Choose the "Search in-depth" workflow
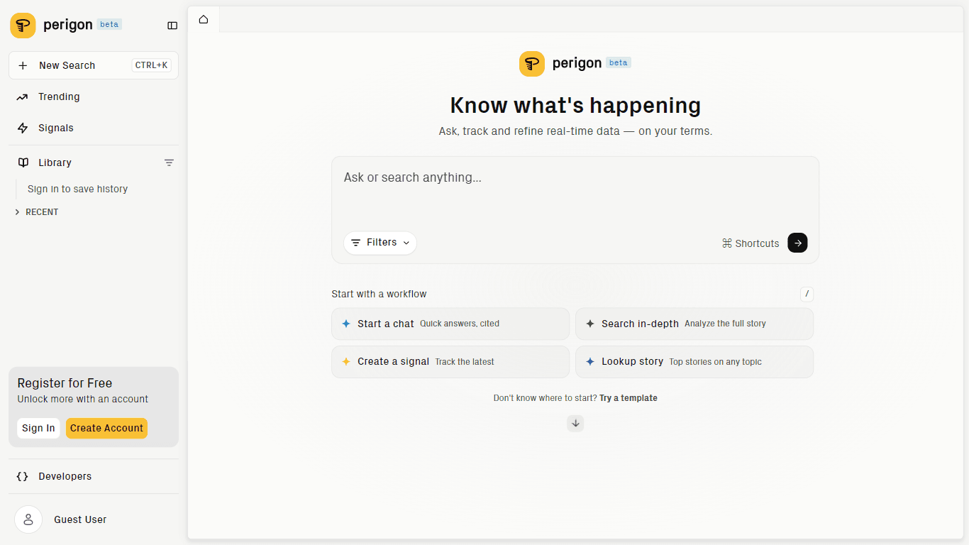 pos(694,324)
